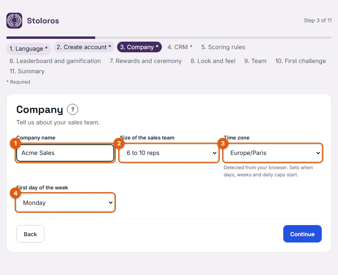The image size is (338, 275).
Task: Click the Stoloros laurel logo icon
Action: pyautogui.click(x=14, y=21)
